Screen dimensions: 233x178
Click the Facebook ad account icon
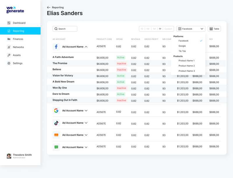[56, 46]
